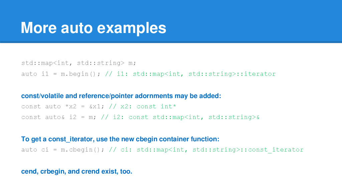Click the green "x2: const int*" comment

point(143,106)
